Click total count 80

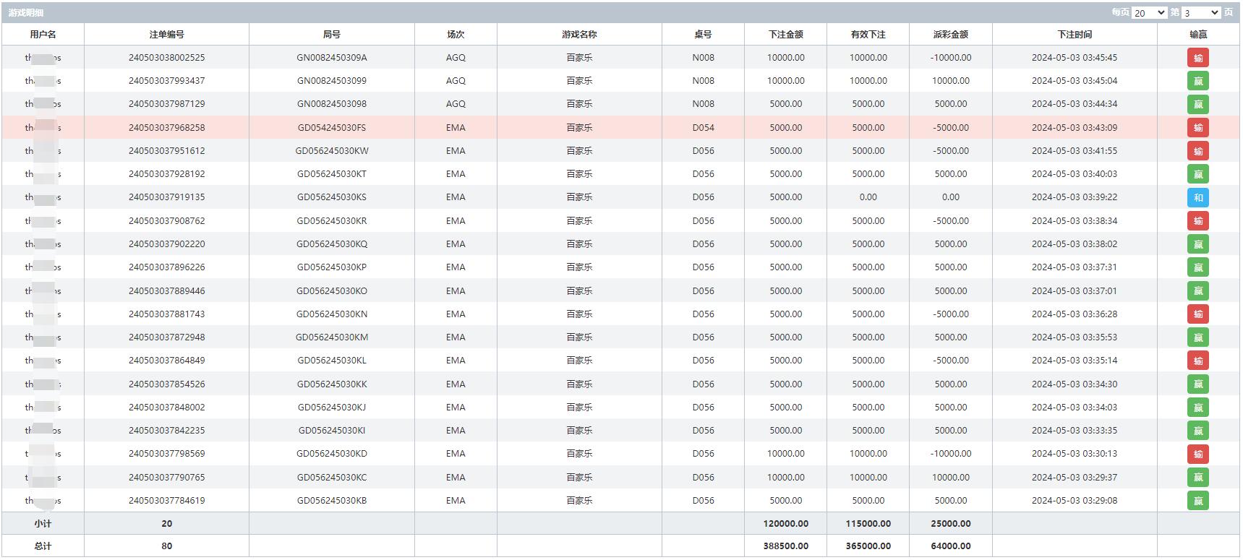166,546
